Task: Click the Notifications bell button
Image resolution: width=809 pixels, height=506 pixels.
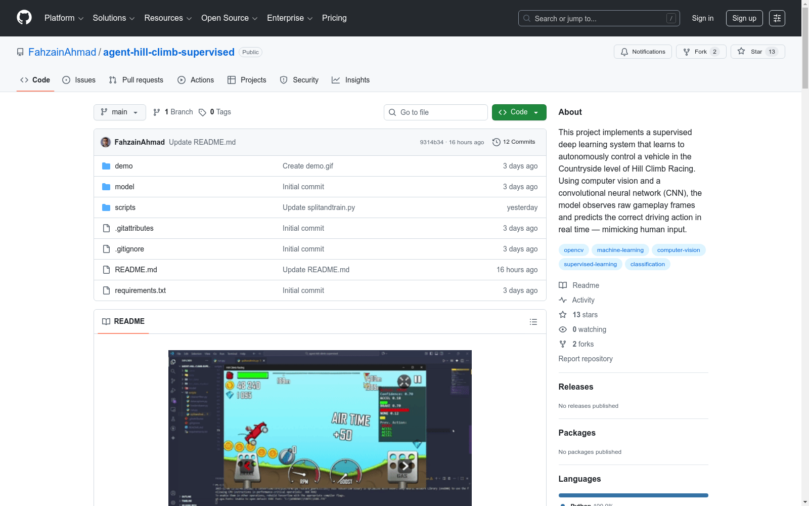Action: click(x=643, y=52)
